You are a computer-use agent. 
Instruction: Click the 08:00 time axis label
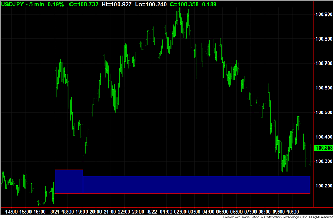265,212
